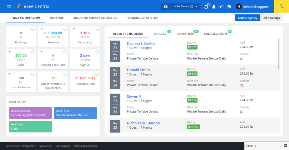
Task: Open the Helpdesksupport! user menu
Action: tap(252, 6)
